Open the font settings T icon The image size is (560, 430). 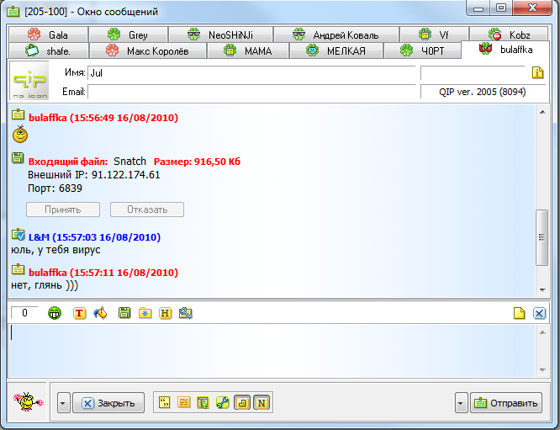coord(79,313)
